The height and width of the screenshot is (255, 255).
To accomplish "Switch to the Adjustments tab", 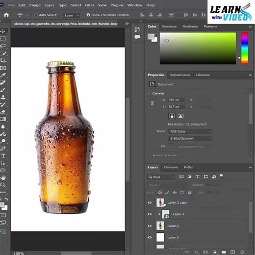I will coord(180,75).
